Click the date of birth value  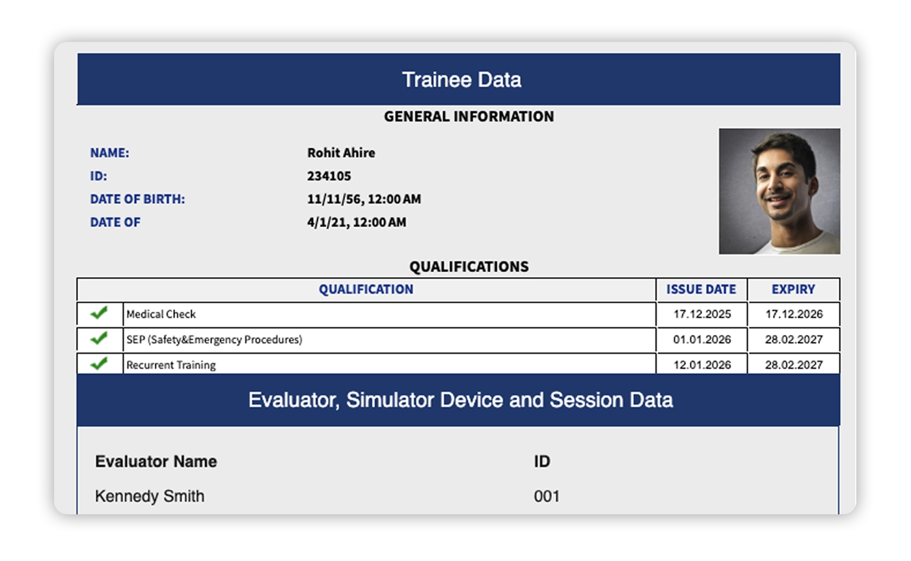(x=364, y=199)
